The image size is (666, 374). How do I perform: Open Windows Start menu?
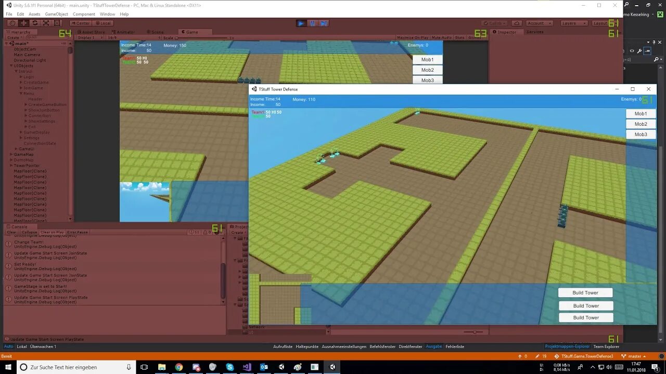pyautogui.click(x=8, y=367)
